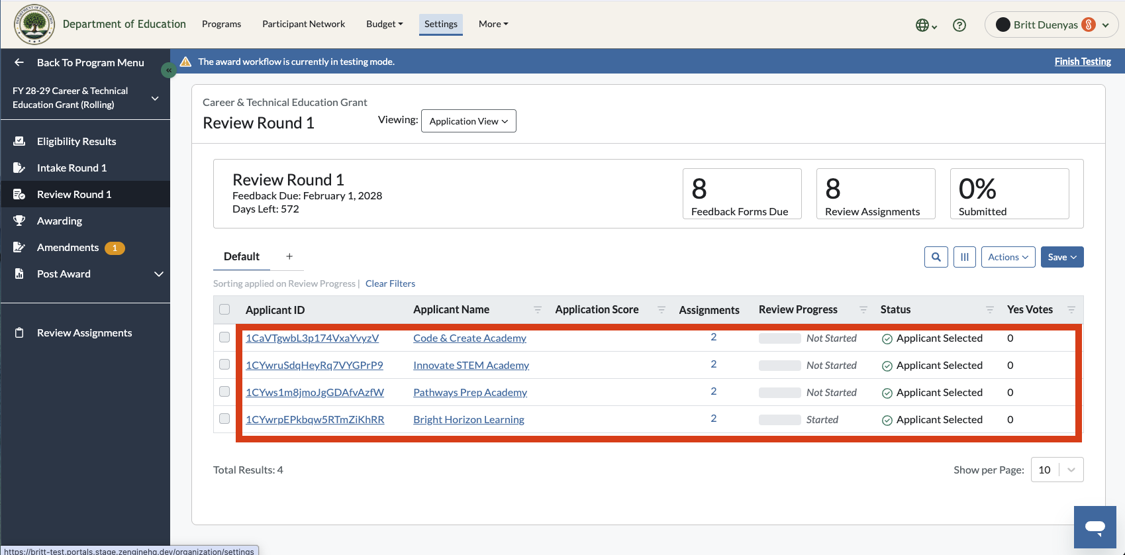The image size is (1125, 555).
Task: Click the Status column filter icon
Action: click(990, 309)
